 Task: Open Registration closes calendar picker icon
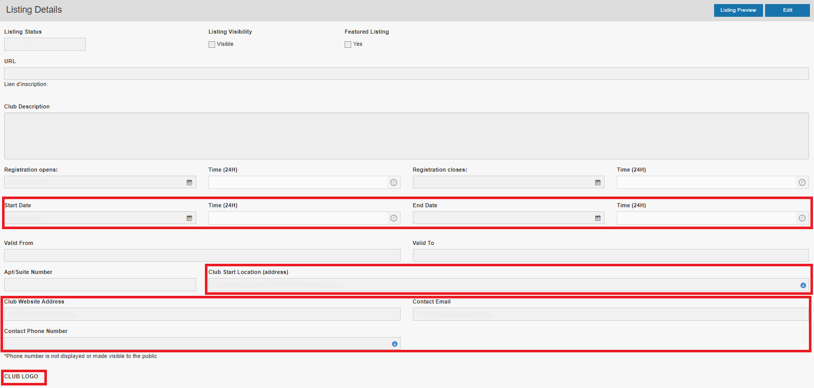(x=598, y=182)
